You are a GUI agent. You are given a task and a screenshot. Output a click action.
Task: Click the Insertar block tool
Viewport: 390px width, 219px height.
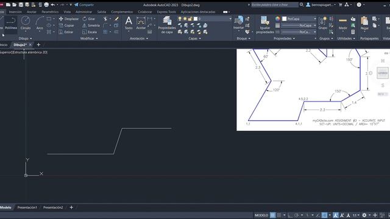coord(238,23)
